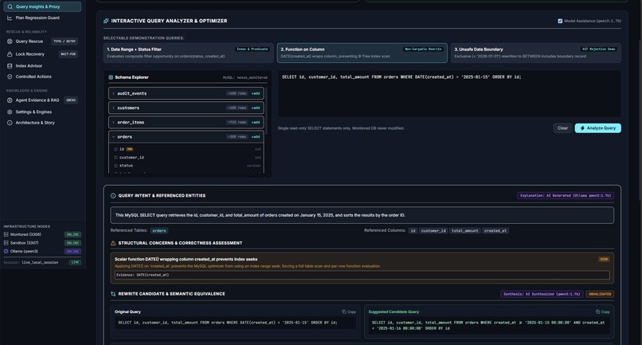Click the lifebuoy icon beside Query Rescue

[x=10, y=41]
